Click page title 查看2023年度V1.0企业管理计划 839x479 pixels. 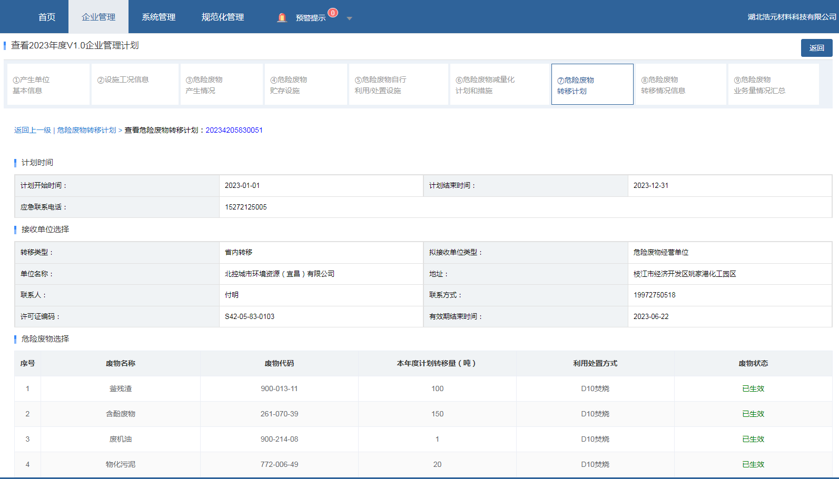point(75,46)
